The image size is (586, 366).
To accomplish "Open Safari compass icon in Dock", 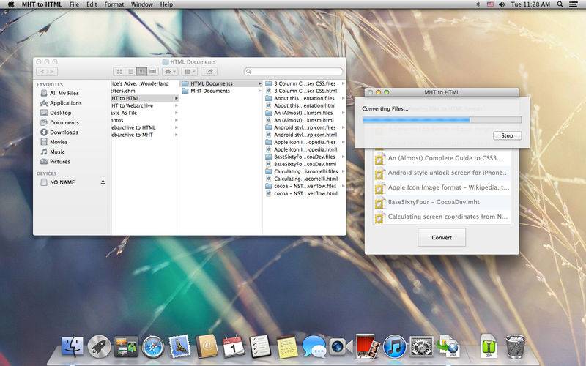I will [153, 347].
